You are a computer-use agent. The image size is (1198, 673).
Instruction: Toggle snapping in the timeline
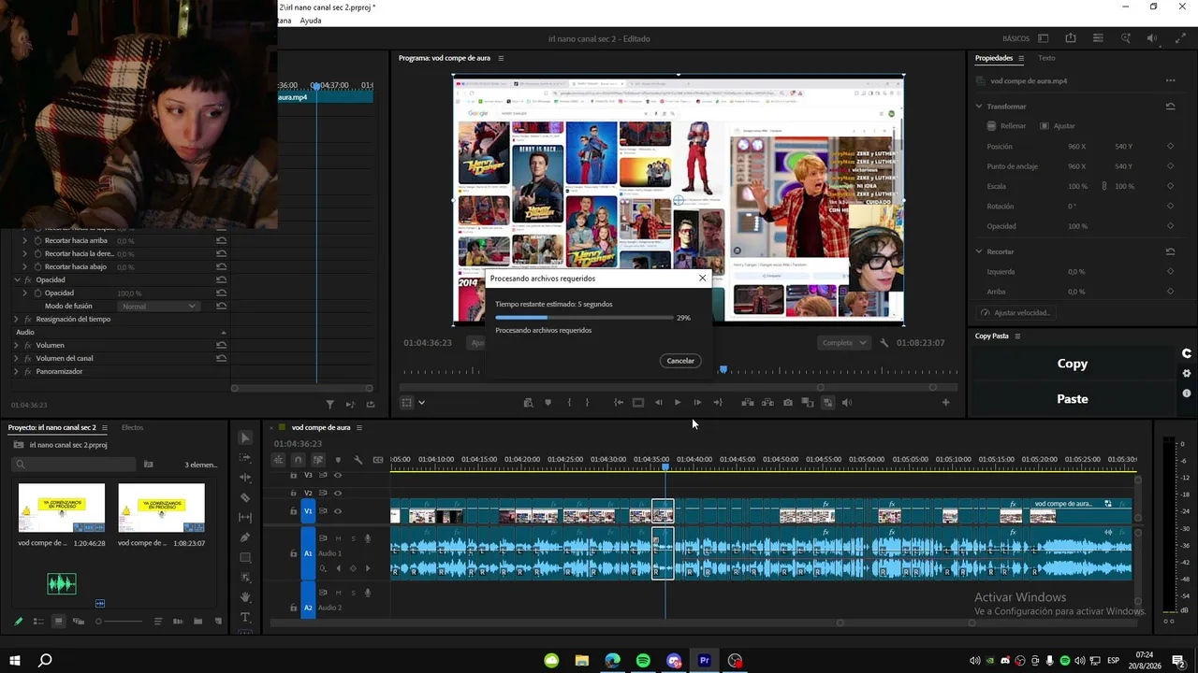pyautogui.click(x=298, y=460)
